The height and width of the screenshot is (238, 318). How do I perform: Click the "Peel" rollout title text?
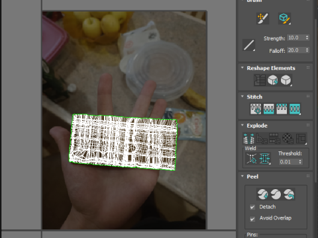pos(252,177)
